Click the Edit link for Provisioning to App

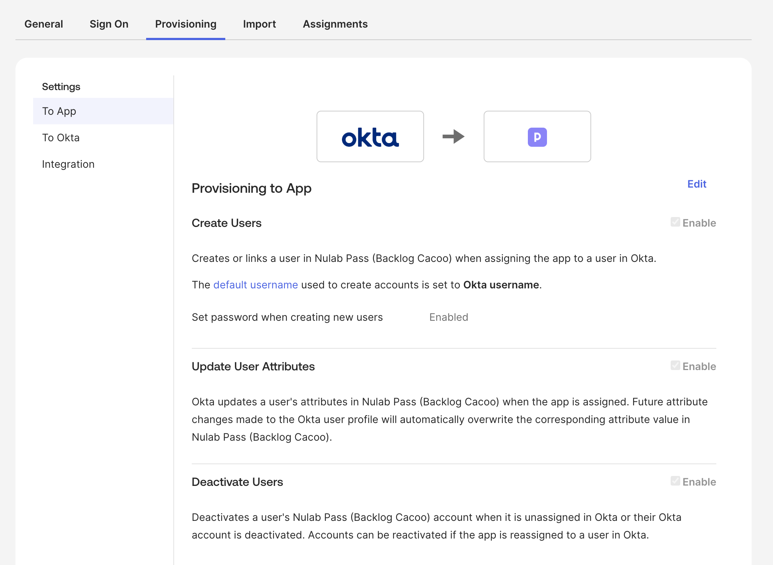697,184
